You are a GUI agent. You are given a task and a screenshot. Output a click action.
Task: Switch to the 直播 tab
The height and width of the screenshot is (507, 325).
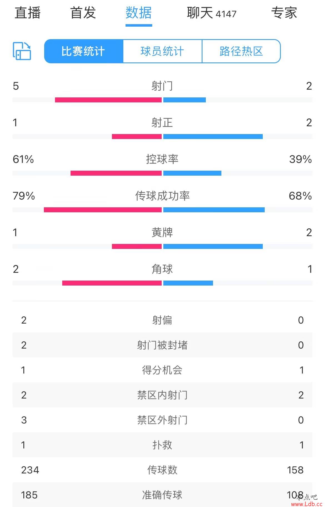(x=28, y=13)
